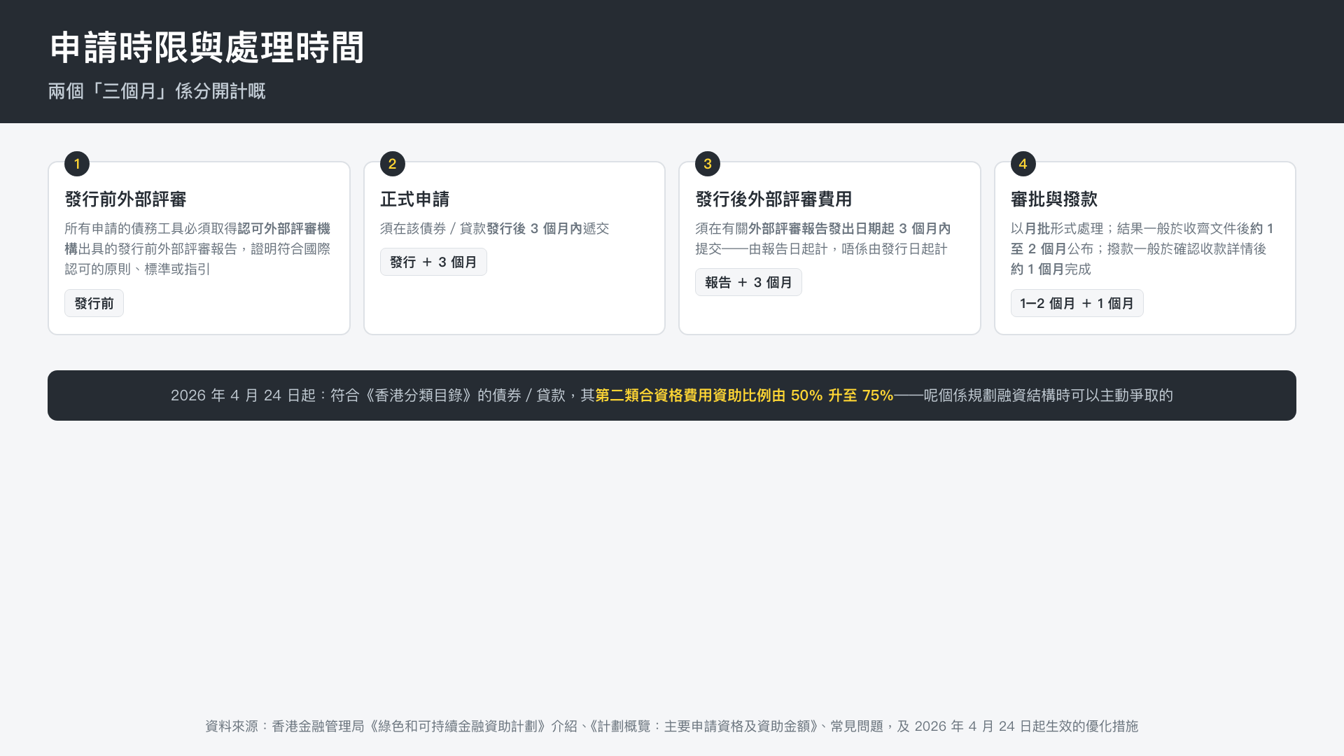The image size is (1344, 756).
Task: Click the 發行前 tag chip
Action: (x=94, y=303)
